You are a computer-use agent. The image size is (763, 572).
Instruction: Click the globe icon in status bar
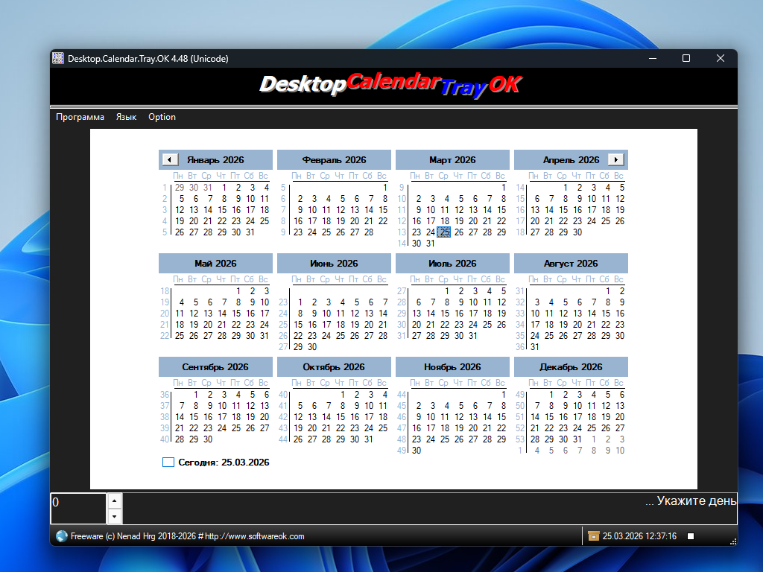pyautogui.click(x=62, y=536)
